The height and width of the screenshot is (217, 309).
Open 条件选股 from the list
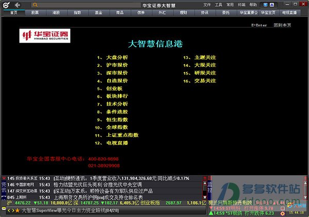click(117, 112)
